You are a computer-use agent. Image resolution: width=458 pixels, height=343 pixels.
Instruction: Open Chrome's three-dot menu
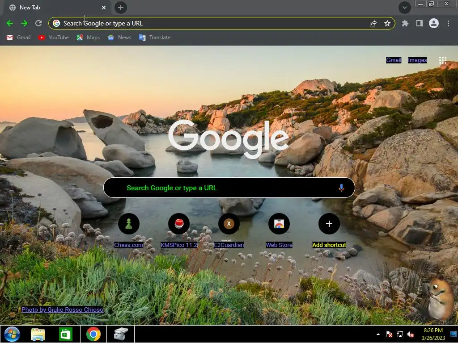[x=448, y=23]
